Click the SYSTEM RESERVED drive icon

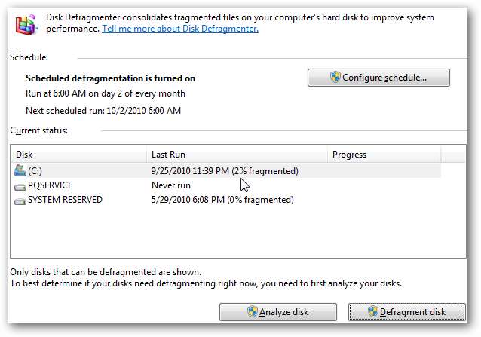[20, 200]
